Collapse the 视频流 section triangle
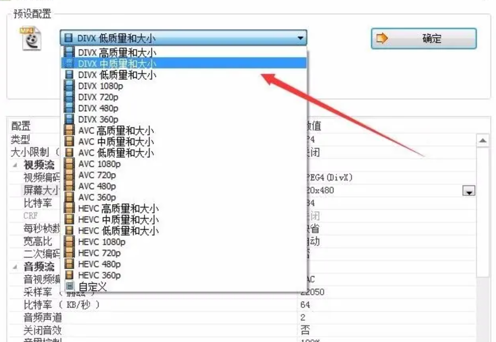The width and height of the screenshot is (496, 342). [15, 165]
